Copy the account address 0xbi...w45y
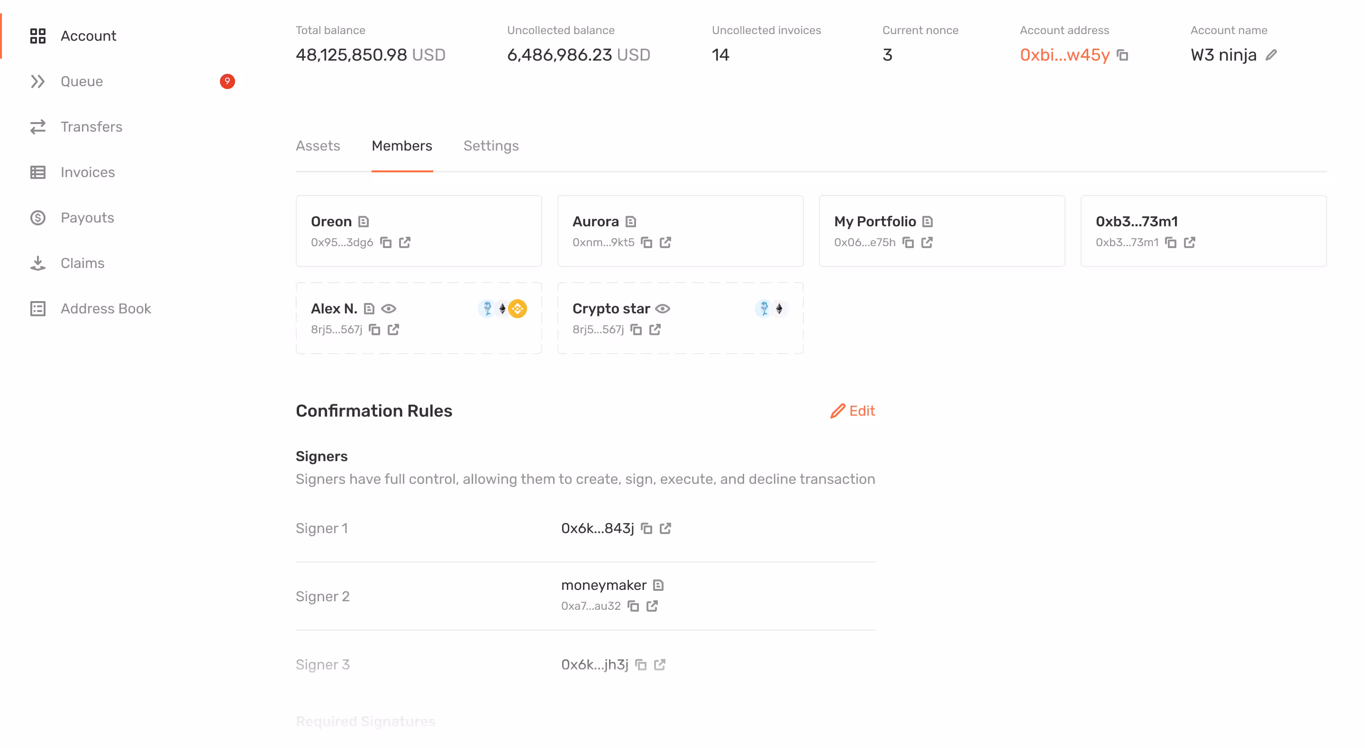The width and height of the screenshot is (1365, 748). tap(1122, 55)
